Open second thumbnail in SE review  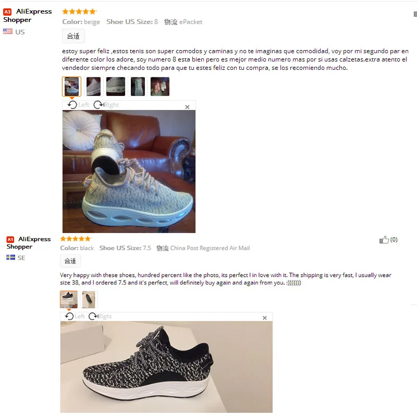(x=89, y=299)
